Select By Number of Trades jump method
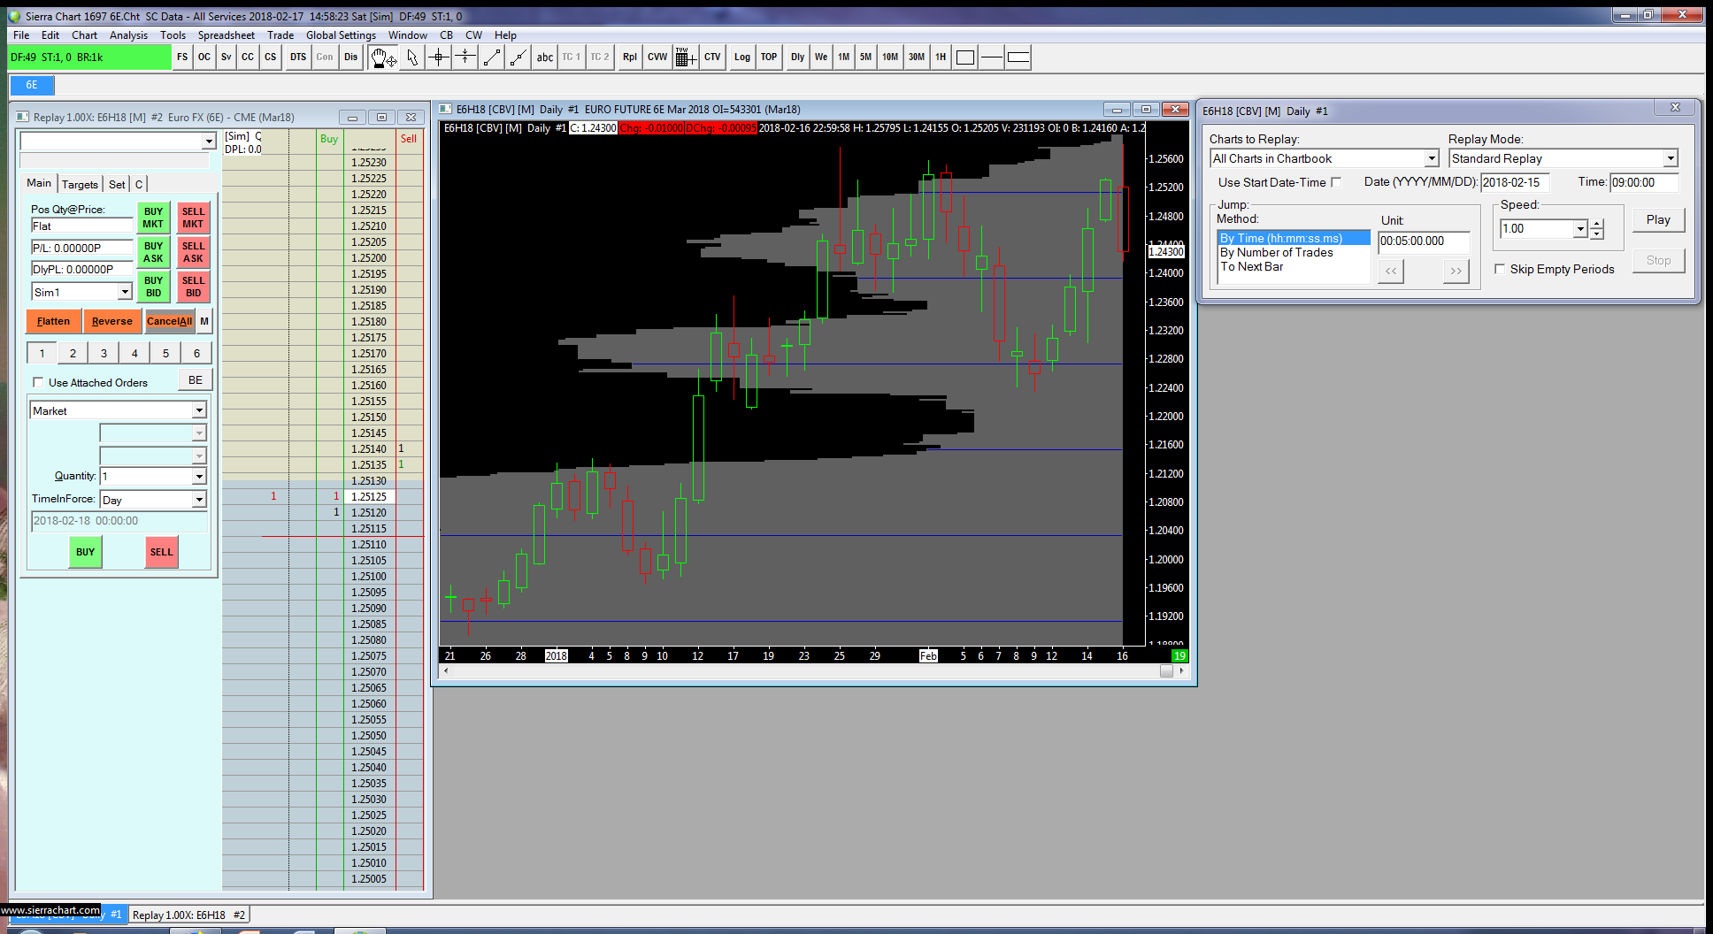 coord(1276,252)
